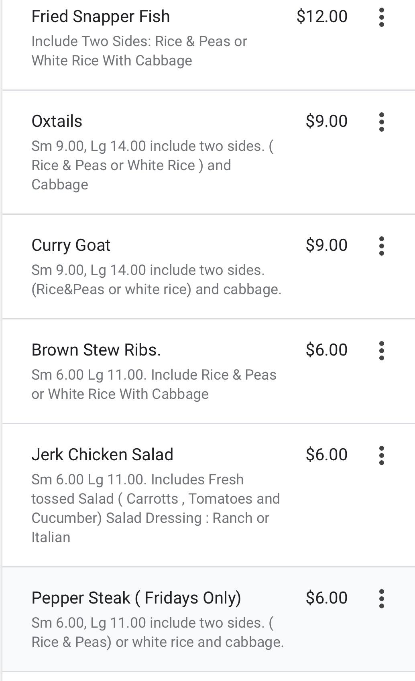Select the Fried Snapper Fish menu item
This screenshot has height=681, width=415.
(x=101, y=17)
